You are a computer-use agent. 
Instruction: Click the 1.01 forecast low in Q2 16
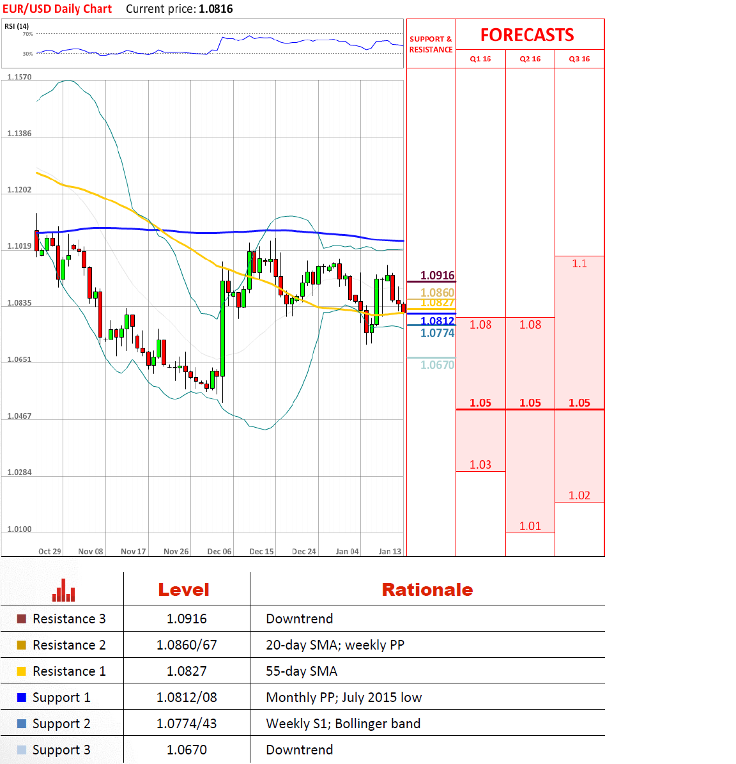pyautogui.click(x=530, y=526)
